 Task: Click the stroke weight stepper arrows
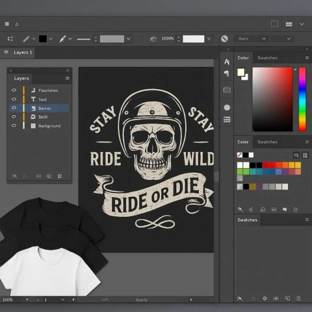pos(96,39)
